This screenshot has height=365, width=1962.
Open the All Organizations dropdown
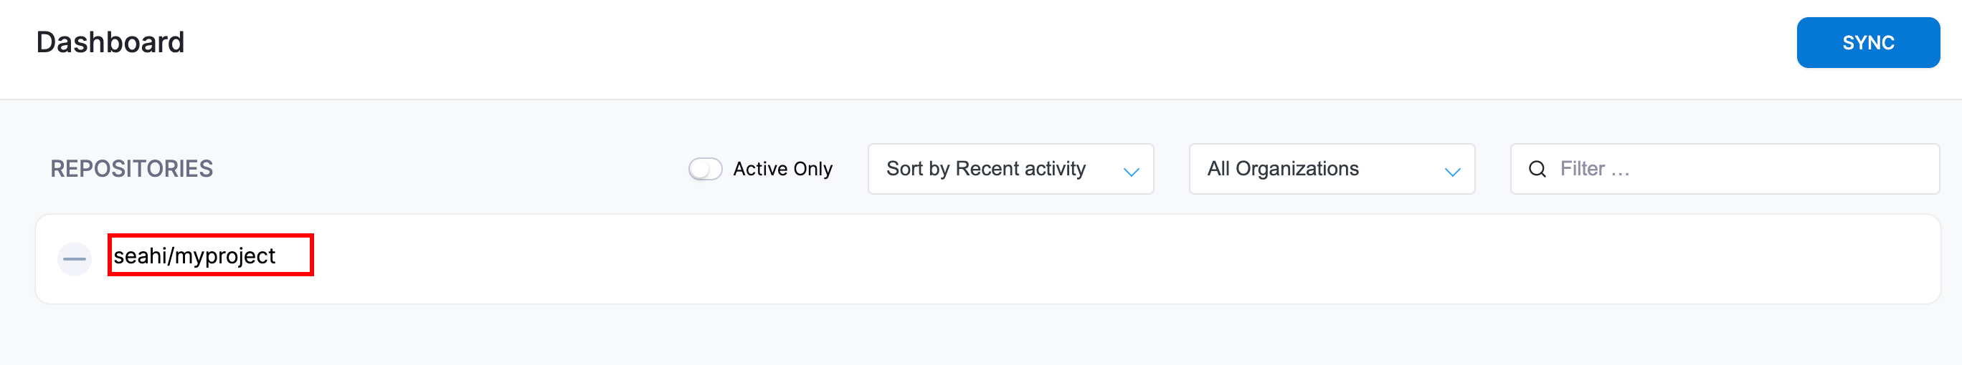(1332, 169)
